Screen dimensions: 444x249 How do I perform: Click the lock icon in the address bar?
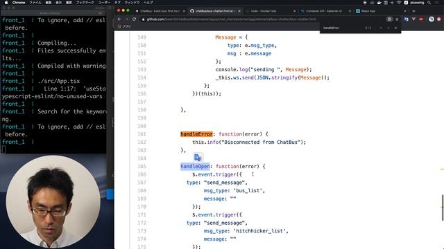144,19
